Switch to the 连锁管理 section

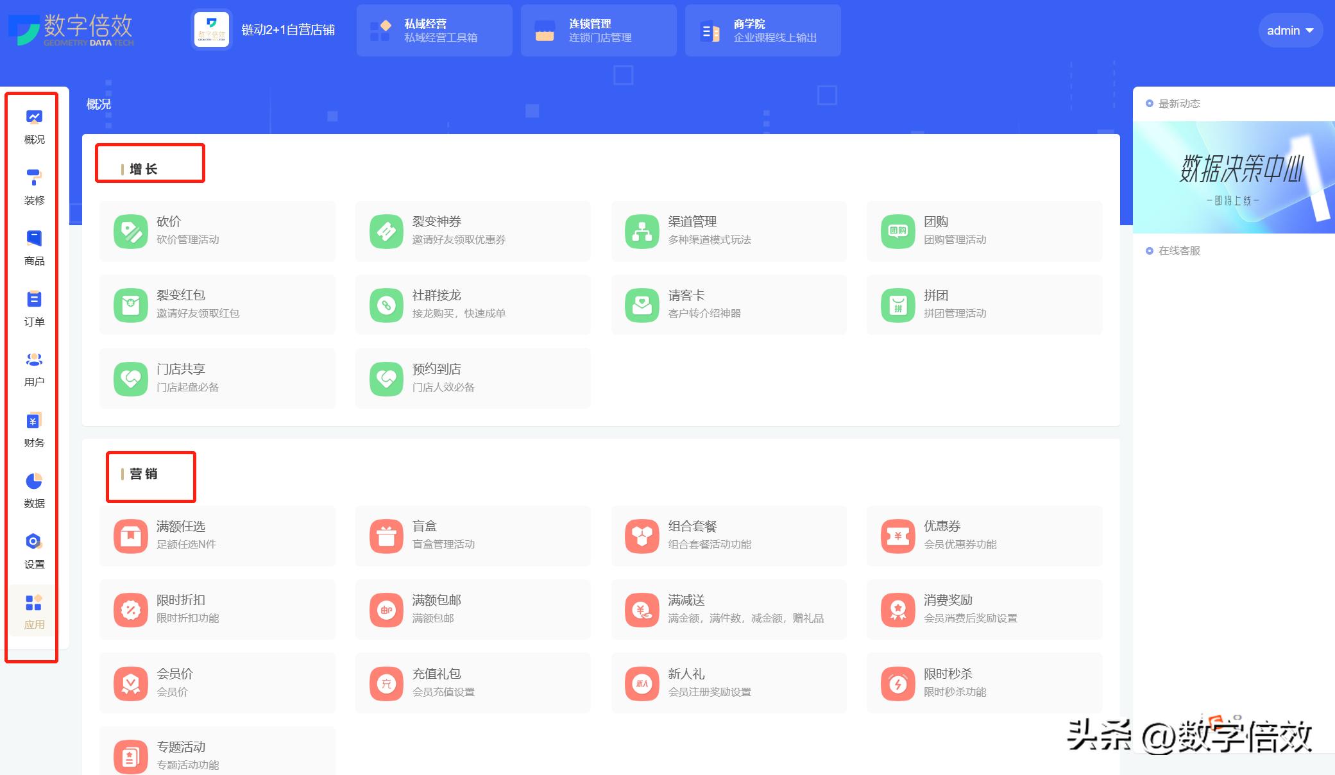(x=597, y=30)
